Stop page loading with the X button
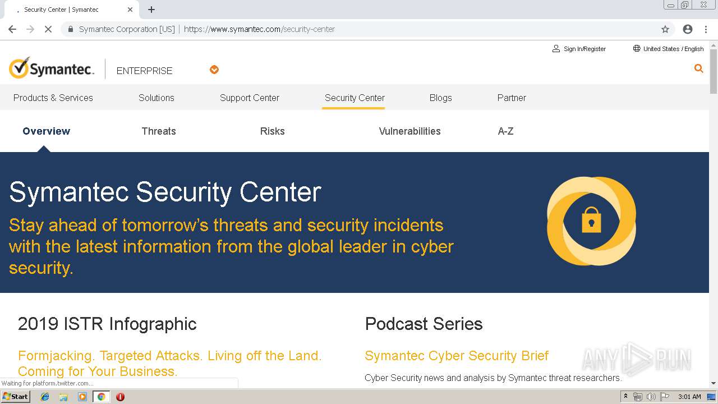 [48, 29]
